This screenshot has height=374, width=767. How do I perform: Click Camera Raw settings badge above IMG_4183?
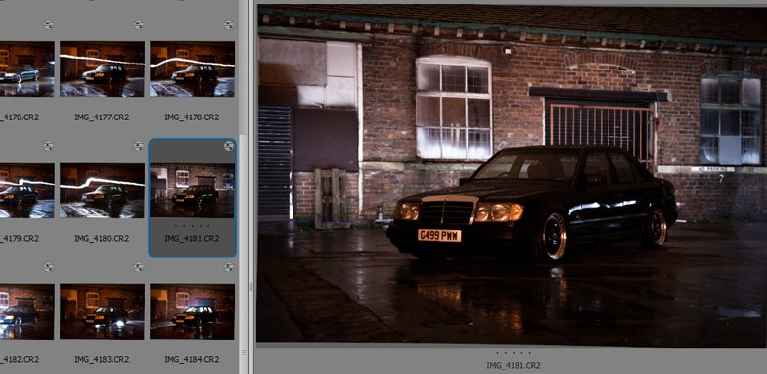click(139, 267)
